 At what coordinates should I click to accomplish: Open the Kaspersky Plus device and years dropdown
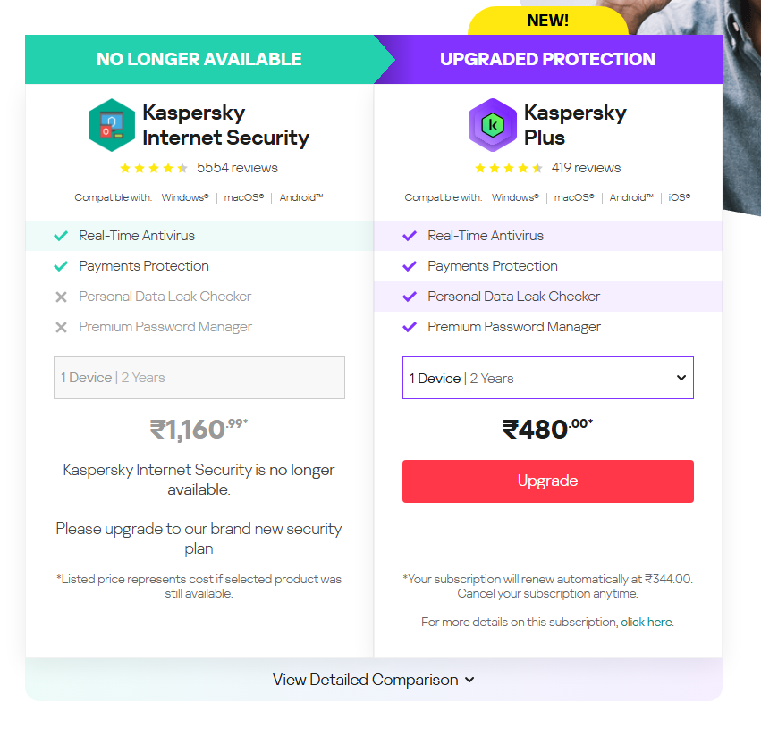pos(548,378)
